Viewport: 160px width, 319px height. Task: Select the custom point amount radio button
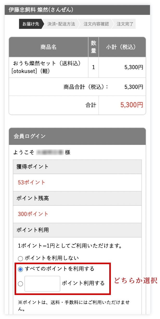click(20, 284)
